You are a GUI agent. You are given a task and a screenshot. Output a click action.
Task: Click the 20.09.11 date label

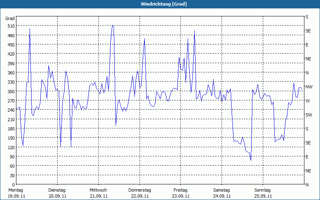click(58, 196)
